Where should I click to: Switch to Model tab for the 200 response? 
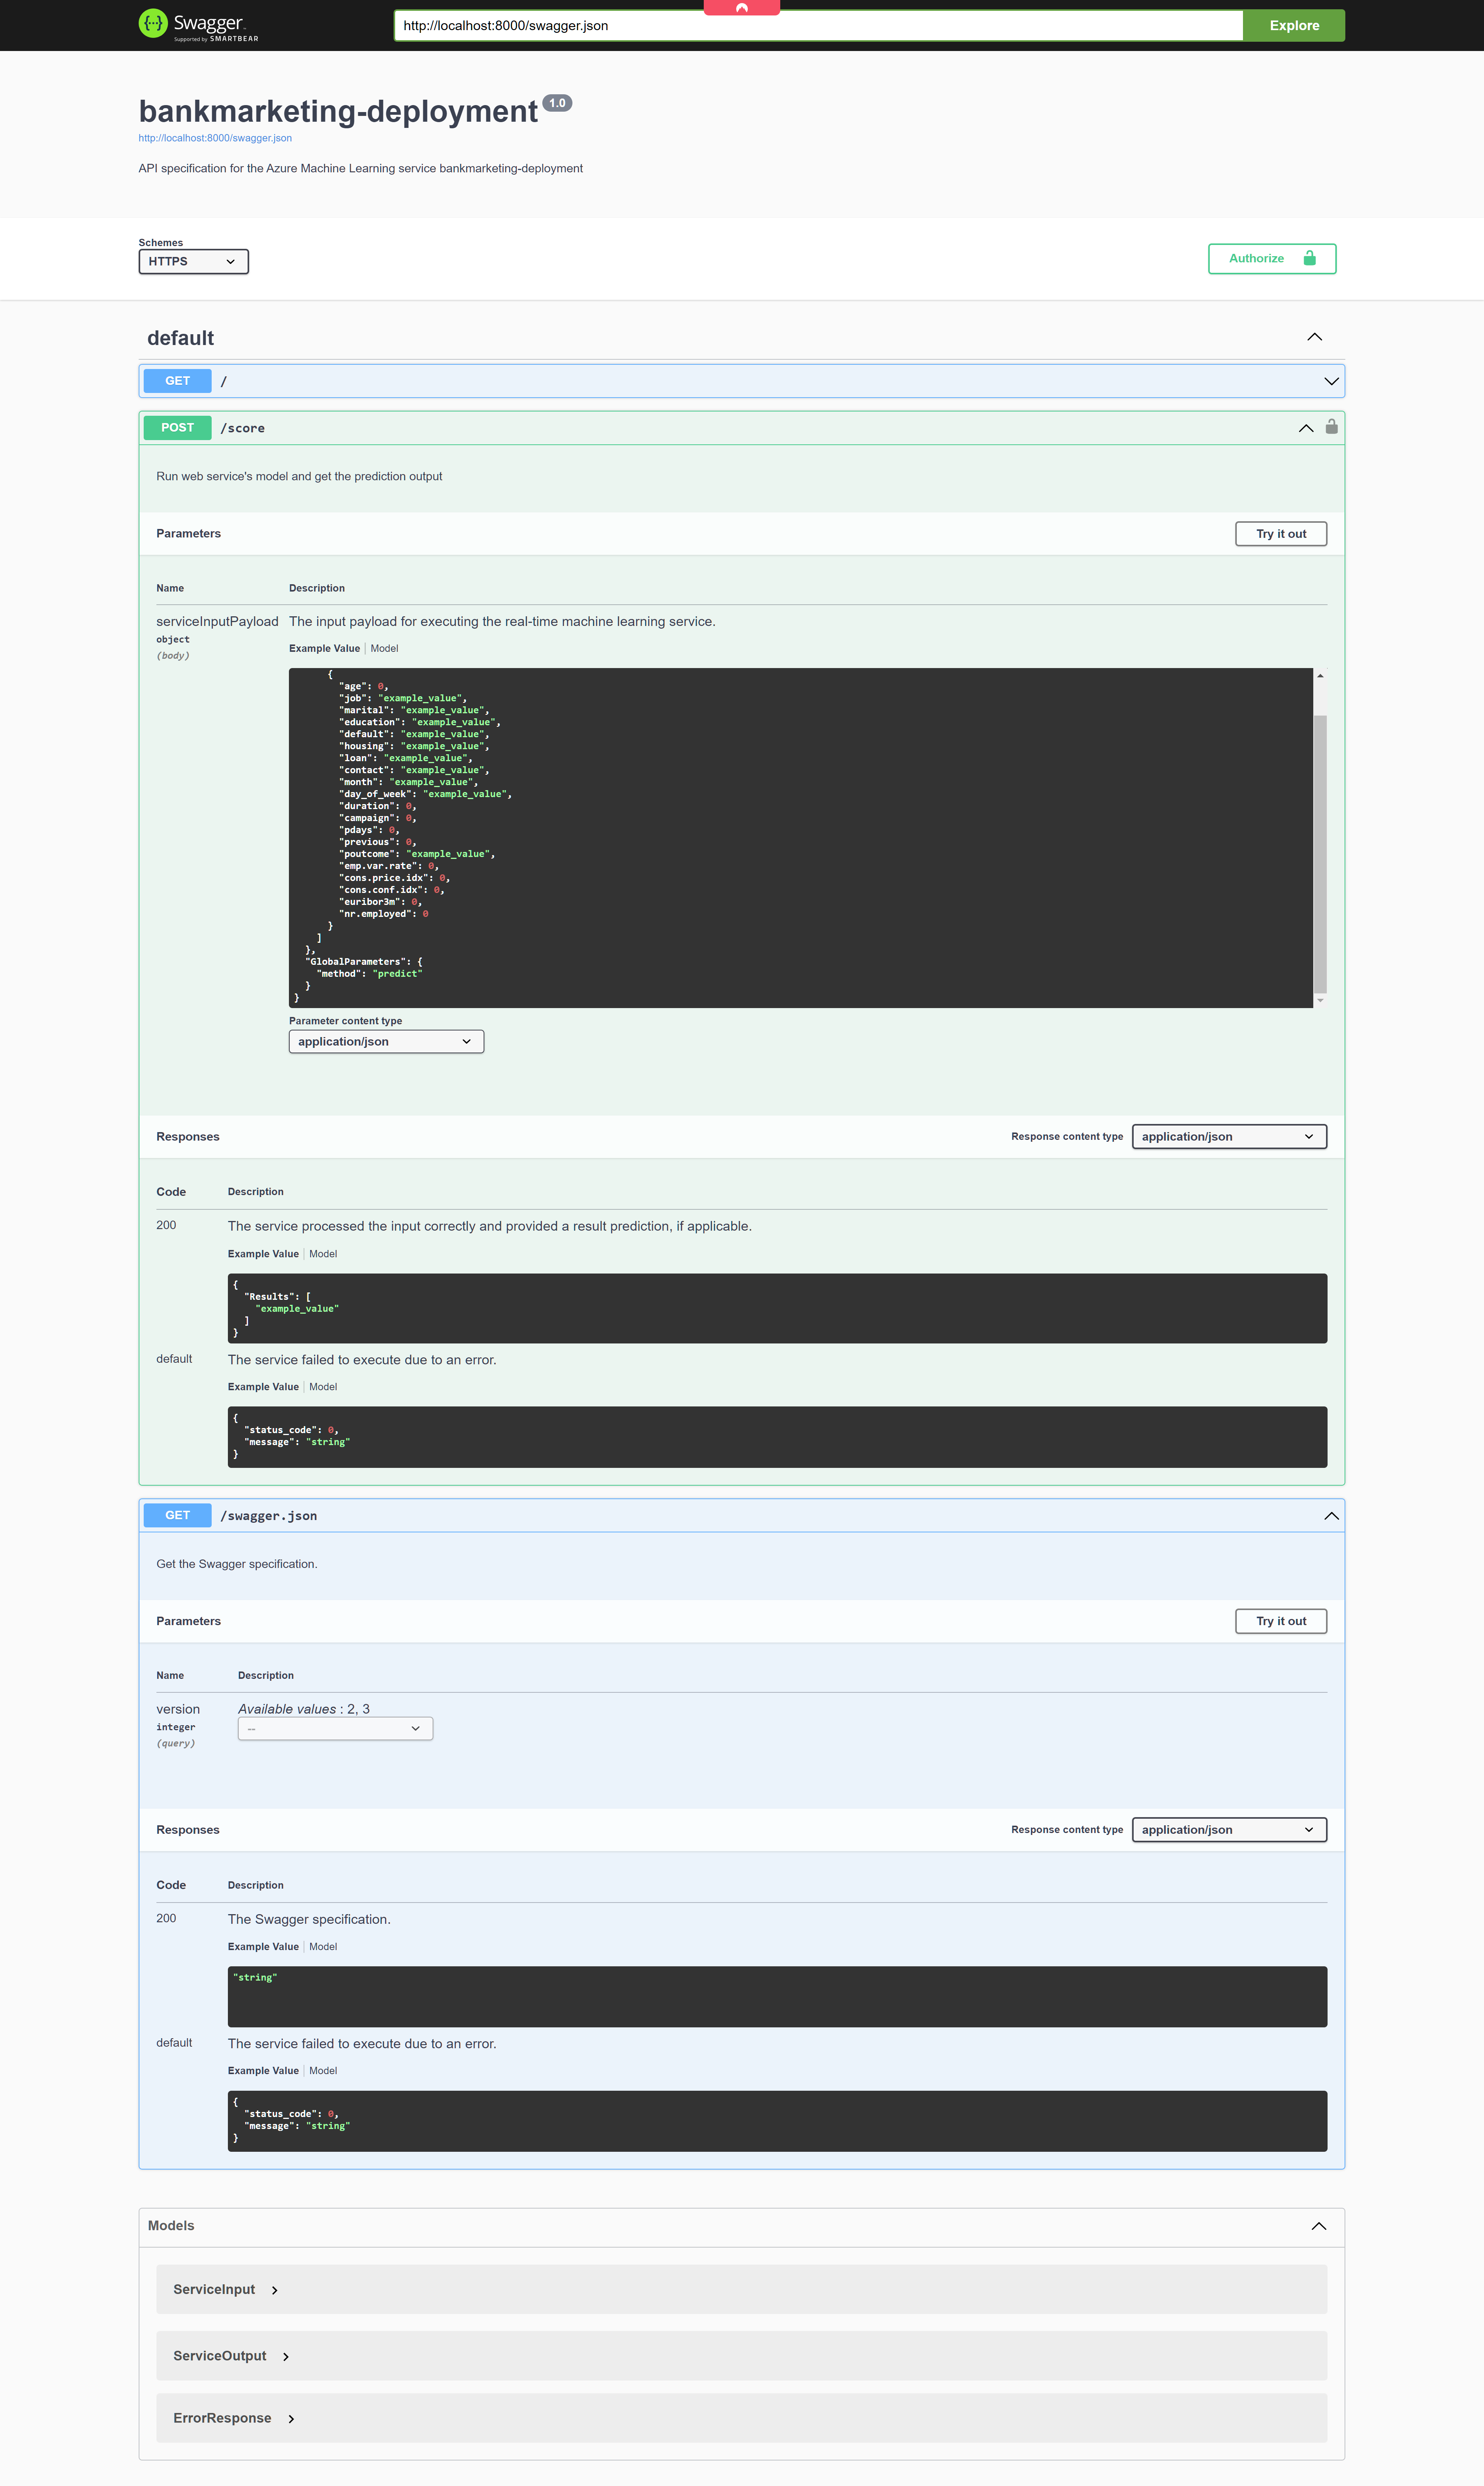click(322, 1253)
